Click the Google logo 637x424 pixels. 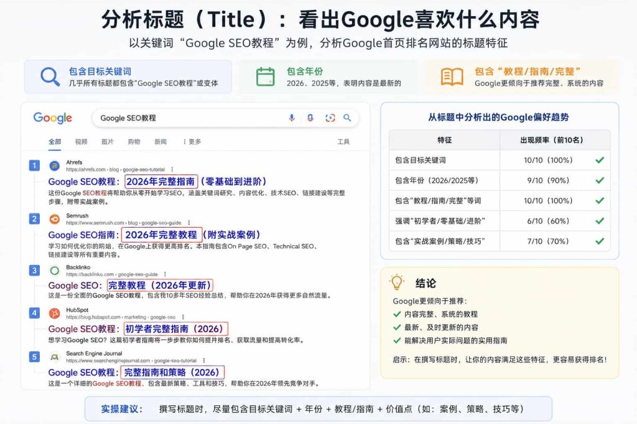[x=52, y=118]
